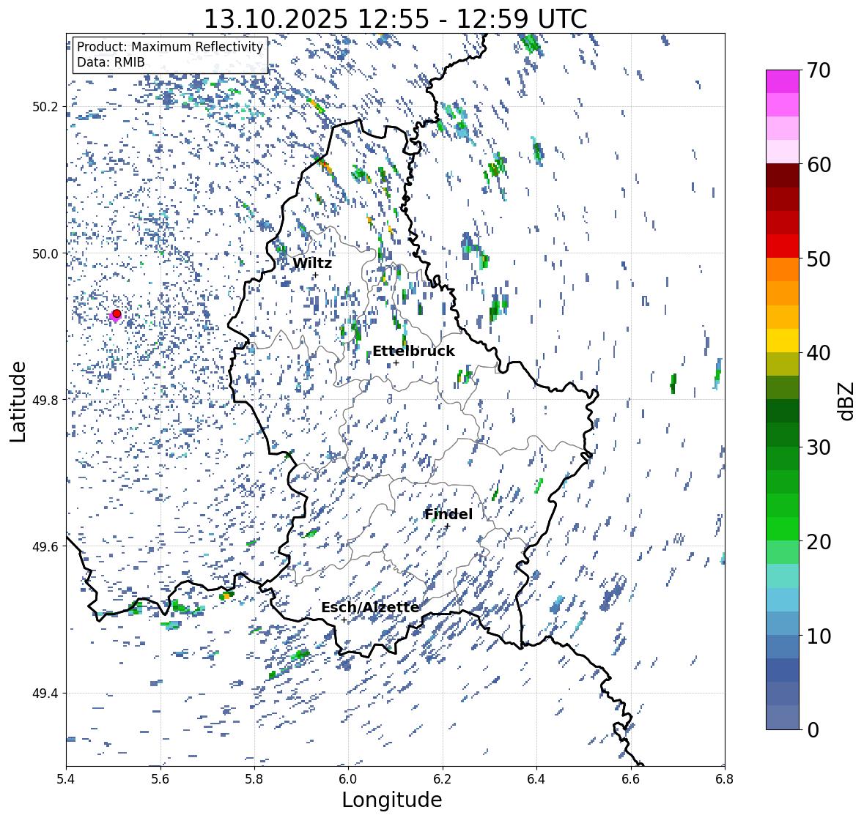Image resolution: width=864 pixels, height=818 pixels.
Task: Click the colorbar tick label 60
Action: [819, 165]
